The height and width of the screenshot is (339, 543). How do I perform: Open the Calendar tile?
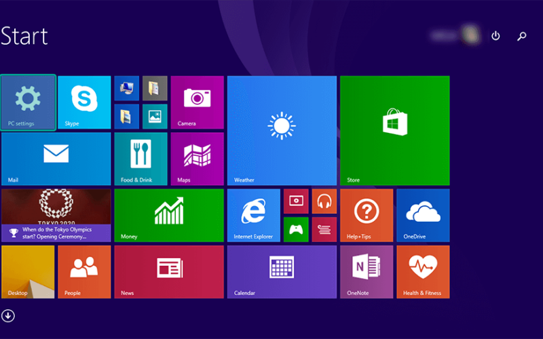click(282, 272)
